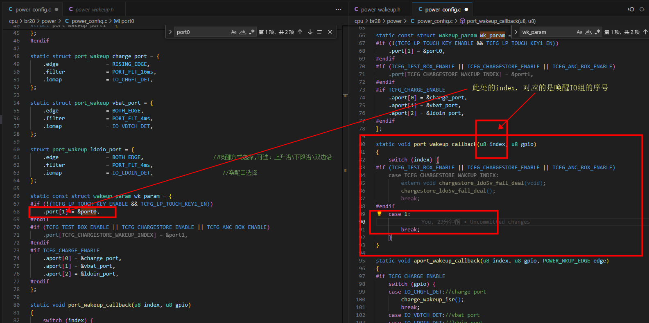649x323 pixels.
Task: Click Find in Selection icon in left find bar
Action: click(320, 32)
